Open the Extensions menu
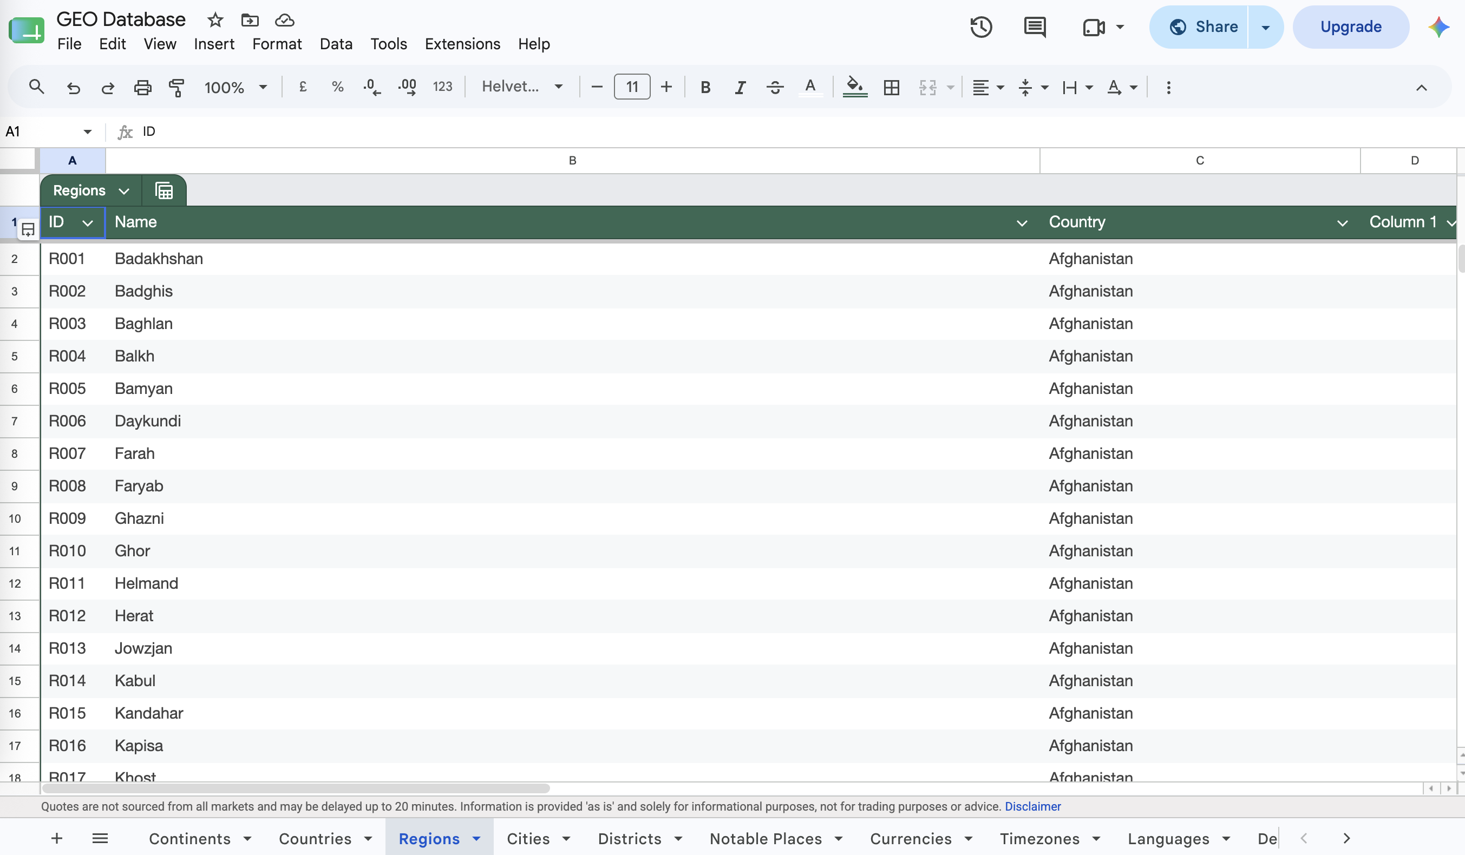The width and height of the screenshot is (1465, 855). (x=462, y=44)
